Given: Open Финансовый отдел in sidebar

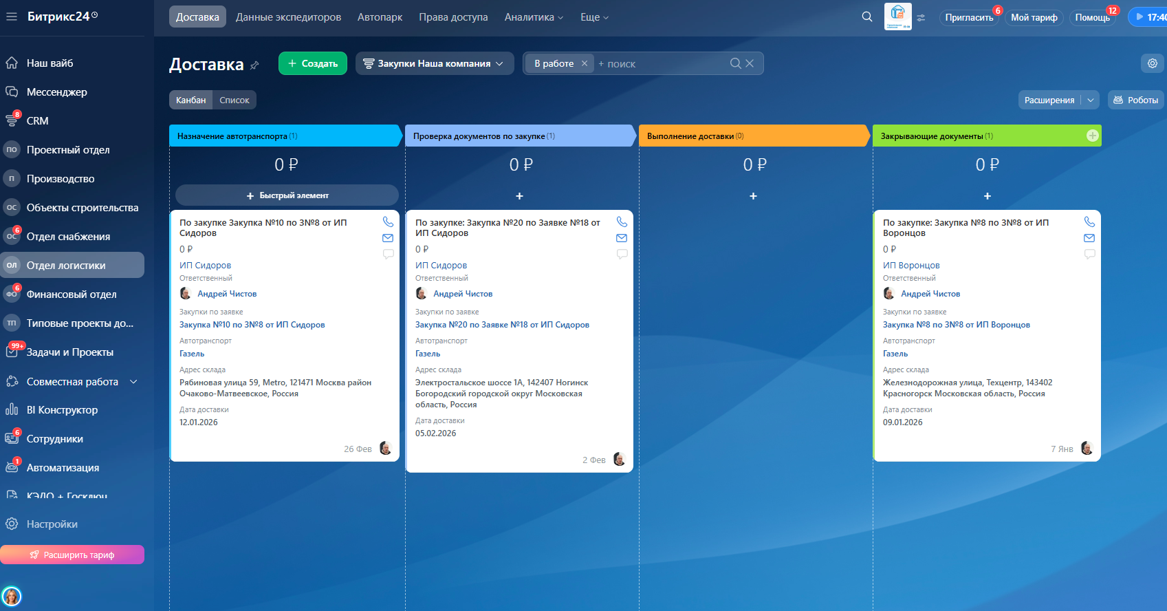Looking at the screenshot, I should [72, 294].
